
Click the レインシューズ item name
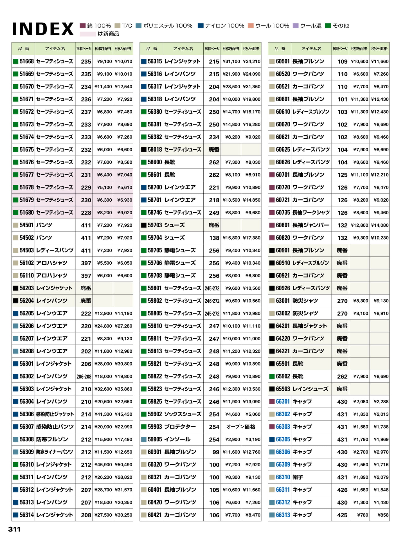[310, 389]
